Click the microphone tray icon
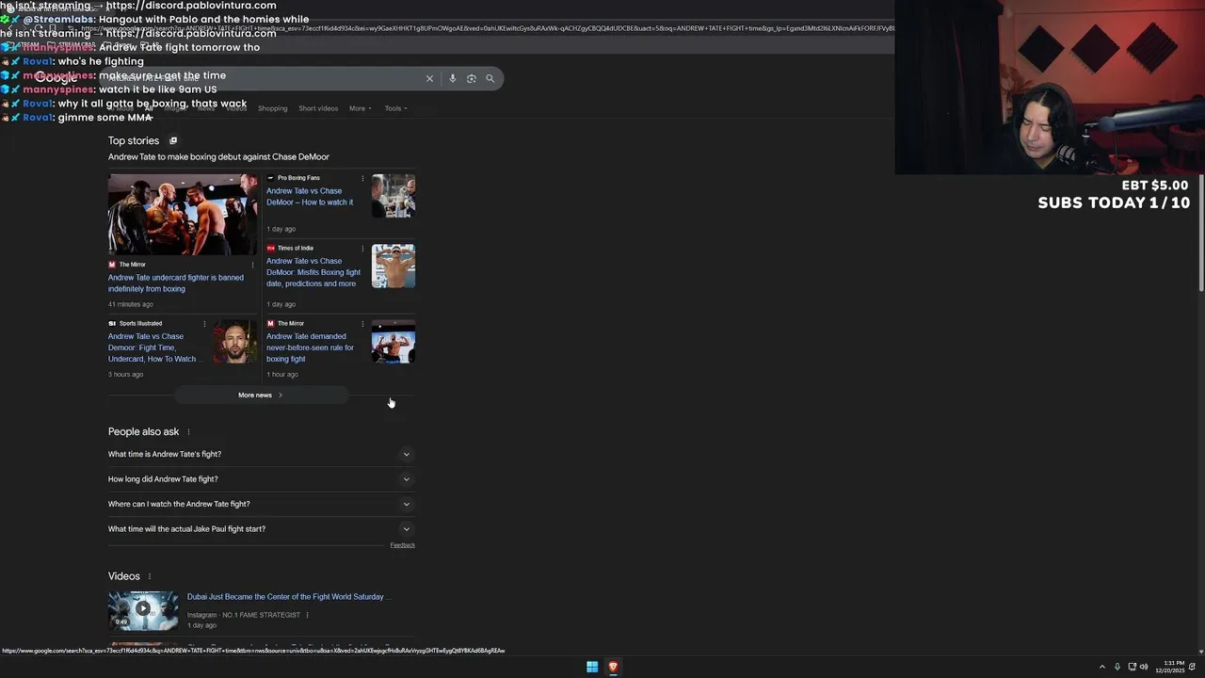Image resolution: width=1205 pixels, height=678 pixels. 1117,667
